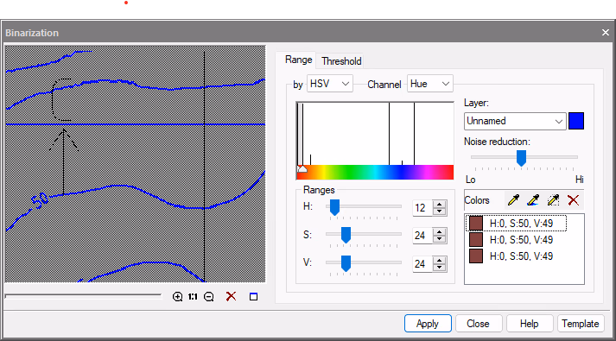Viewport: 616px width, 341px height.
Task: Delete selected color with red X
Action: (x=573, y=200)
